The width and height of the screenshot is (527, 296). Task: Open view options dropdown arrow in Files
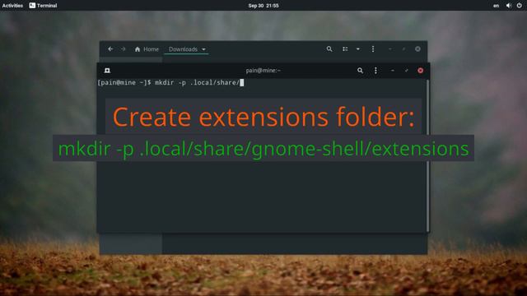click(x=358, y=49)
